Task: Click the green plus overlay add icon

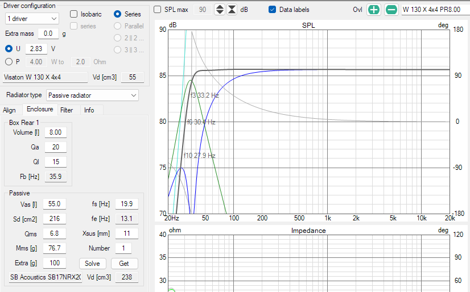Action: pos(373,10)
